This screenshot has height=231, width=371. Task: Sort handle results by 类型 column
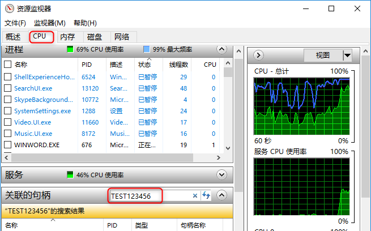click(x=154, y=225)
